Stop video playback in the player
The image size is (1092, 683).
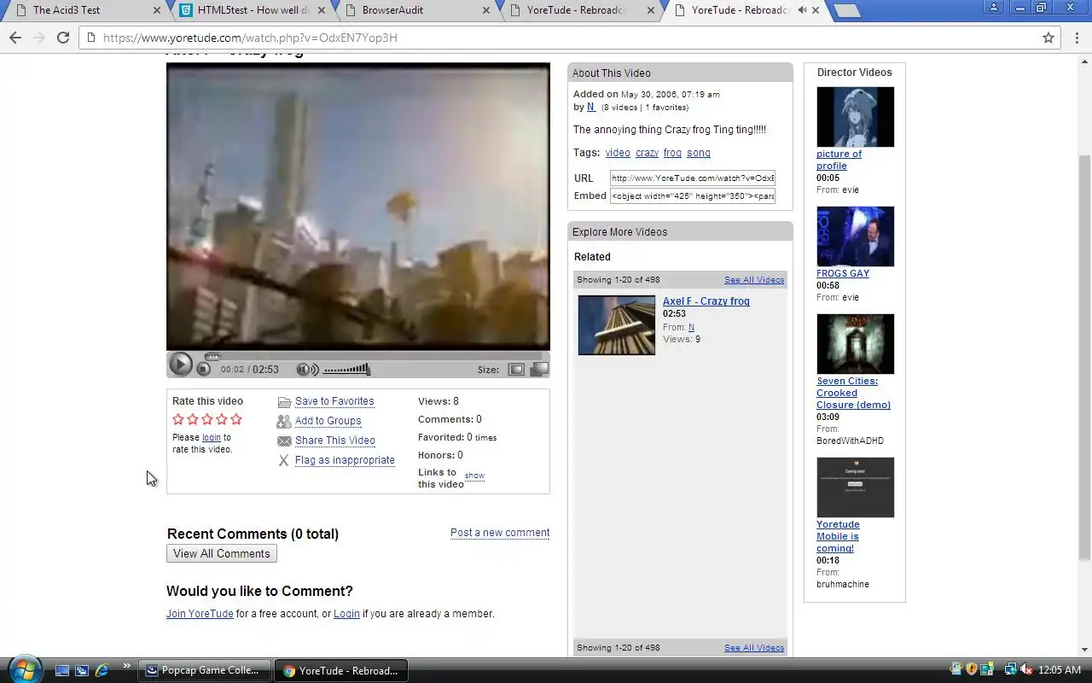[203, 369]
